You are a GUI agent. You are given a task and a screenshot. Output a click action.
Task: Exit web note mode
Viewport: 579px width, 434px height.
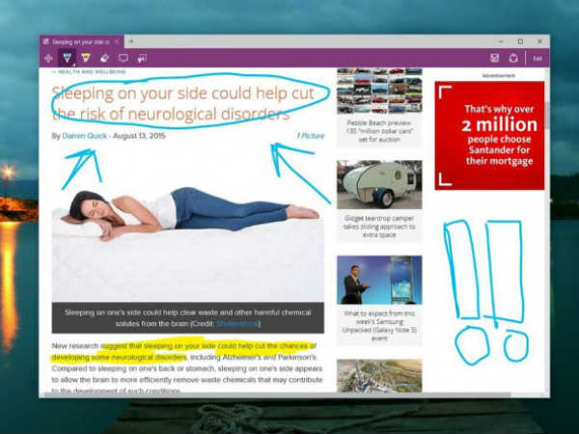(x=538, y=58)
